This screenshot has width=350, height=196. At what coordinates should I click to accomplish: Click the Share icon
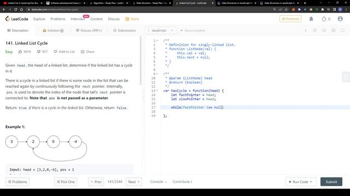coord(83,52)
